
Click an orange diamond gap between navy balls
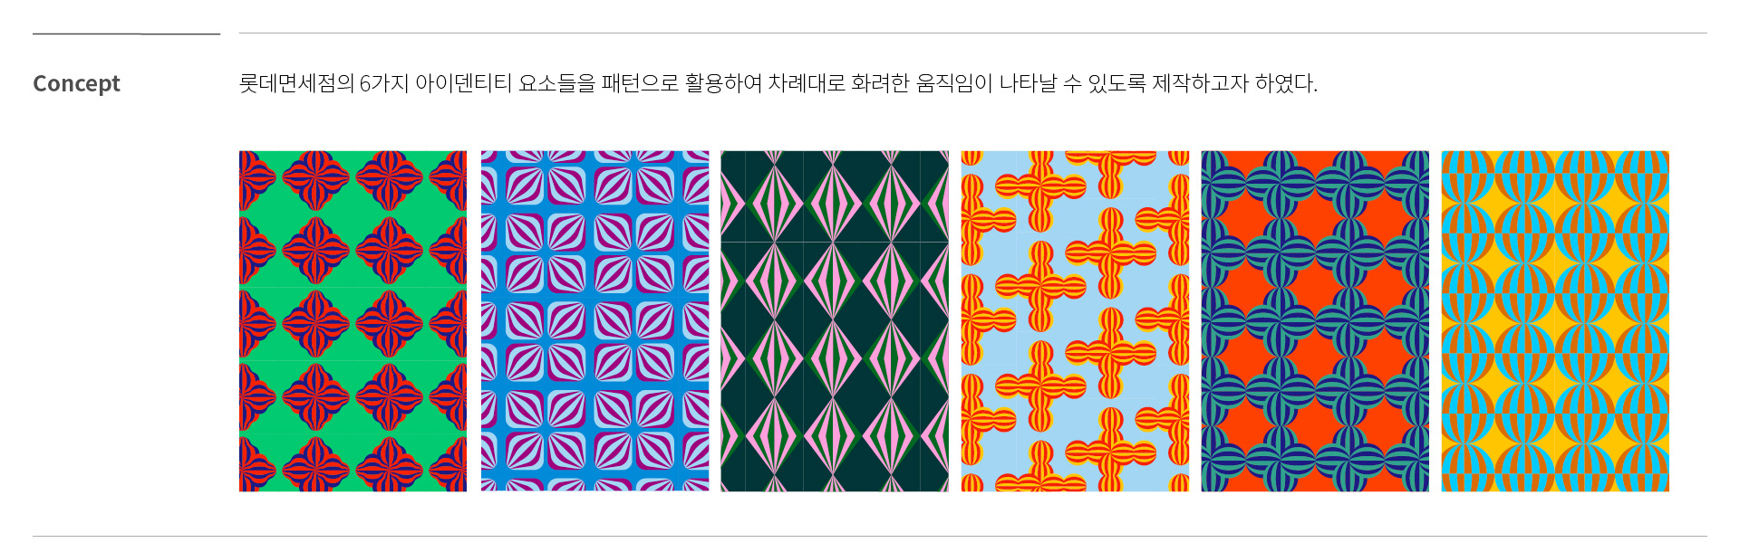pos(1315,288)
